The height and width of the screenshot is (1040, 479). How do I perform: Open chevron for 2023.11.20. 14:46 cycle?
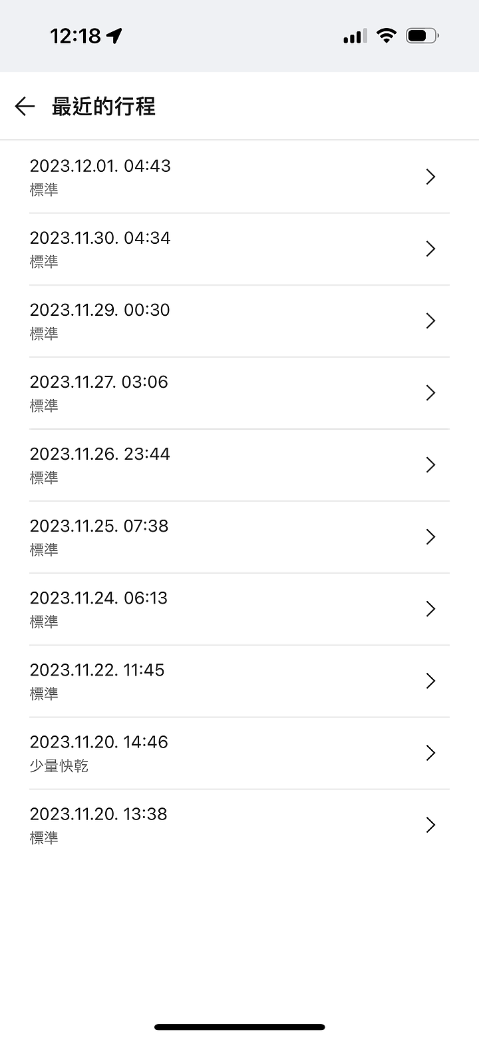click(x=430, y=753)
